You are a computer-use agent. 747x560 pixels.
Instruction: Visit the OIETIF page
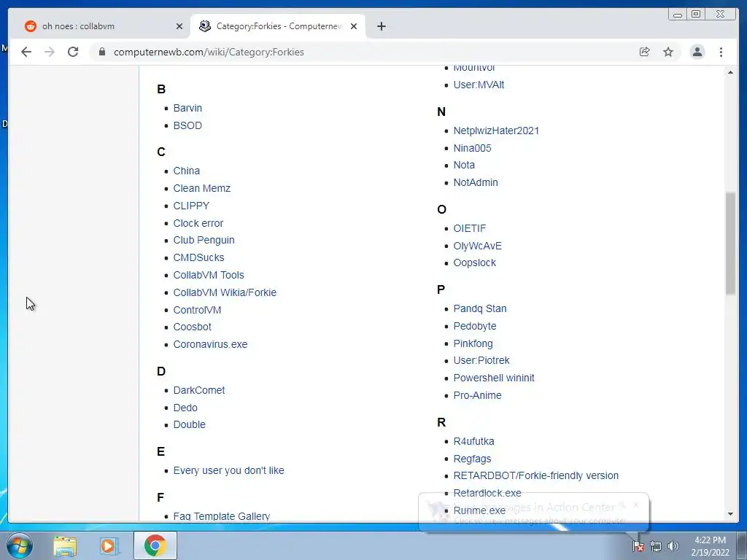click(x=470, y=228)
